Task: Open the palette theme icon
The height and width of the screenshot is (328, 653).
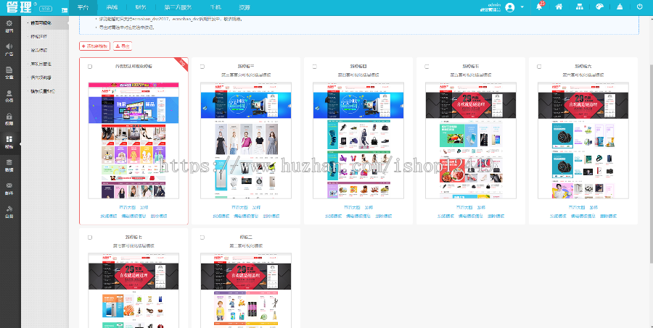Action: tap(599, 7)
